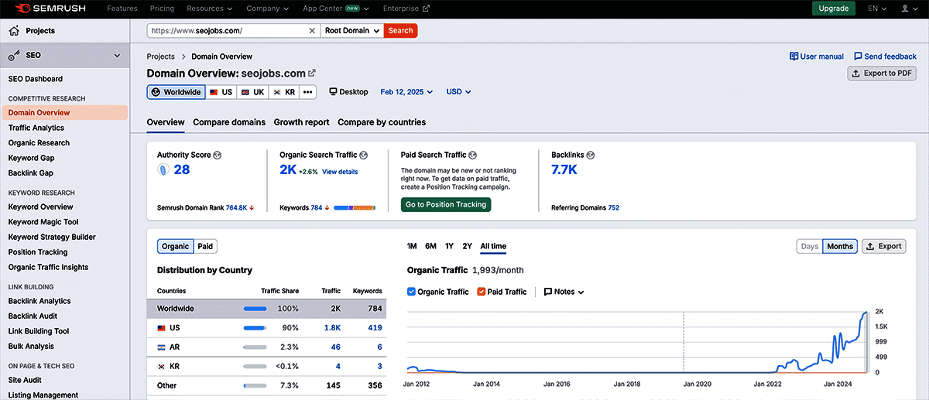The width and height of the screenshot is (929, 400).
Task: Click the View details link
Action: [x=340, y=172]
